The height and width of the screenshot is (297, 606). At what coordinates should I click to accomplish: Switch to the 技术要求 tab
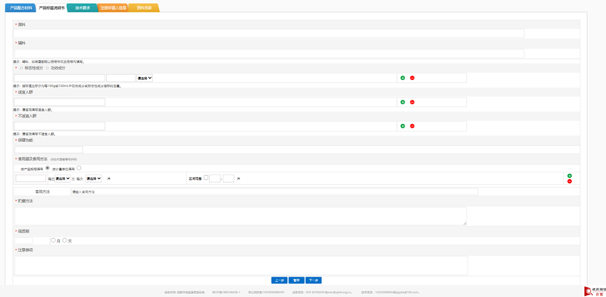point(83,8)
